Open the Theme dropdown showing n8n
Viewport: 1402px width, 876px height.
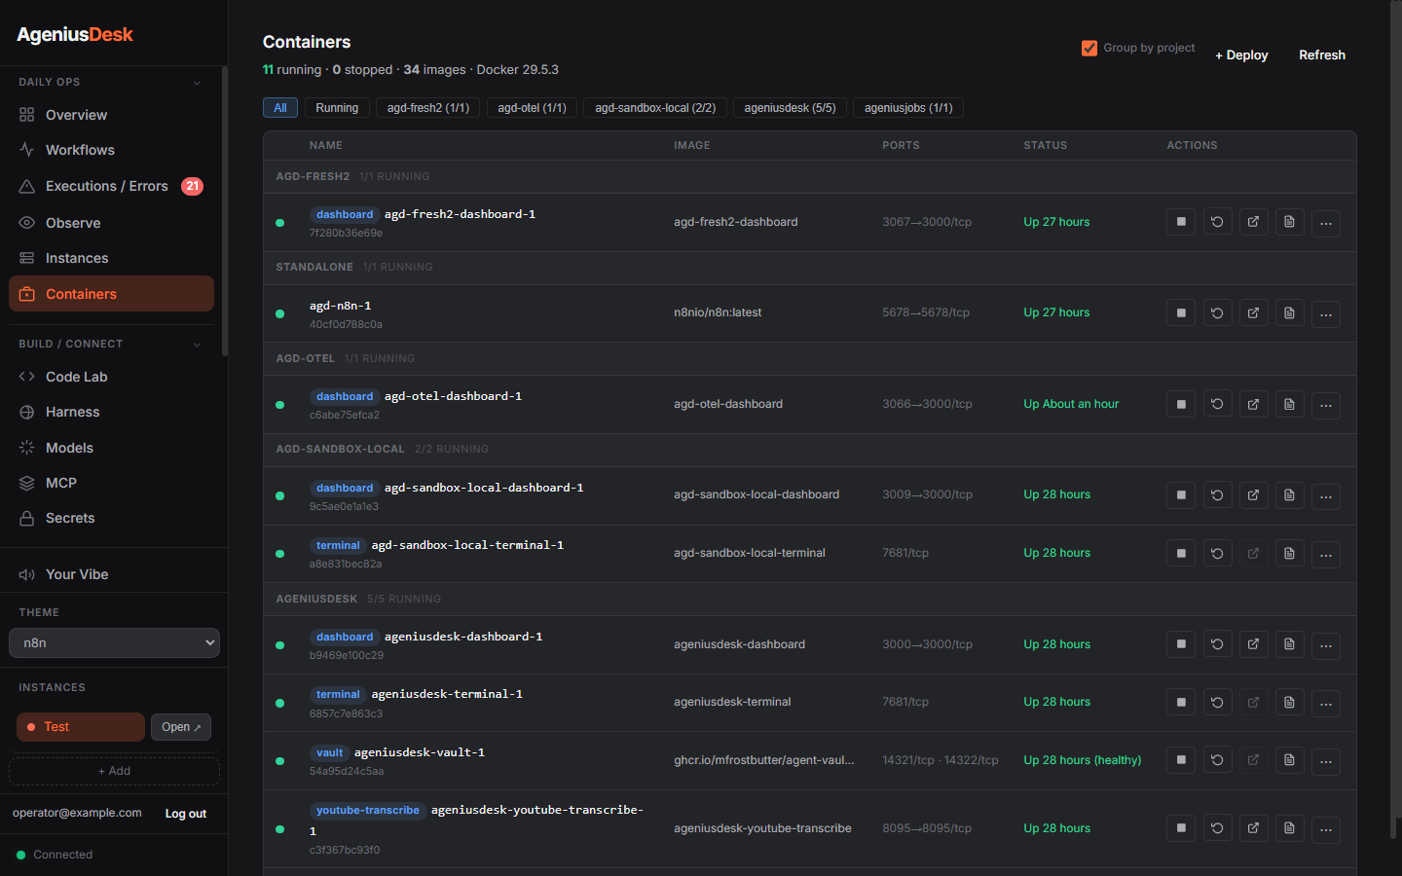click(x=114, y=643)
